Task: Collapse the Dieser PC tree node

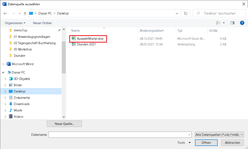Action: [3, 73]
